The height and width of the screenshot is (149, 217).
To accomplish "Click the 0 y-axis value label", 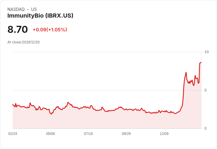I will pyautogui.click(x=206, y=128).
